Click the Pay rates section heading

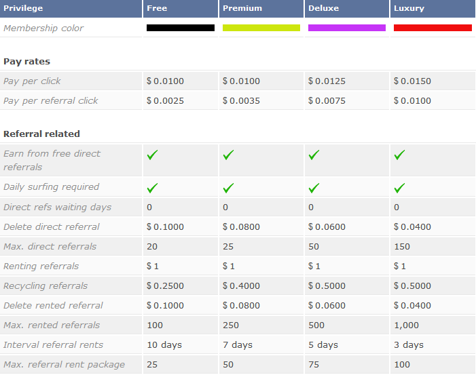(26, 62)
